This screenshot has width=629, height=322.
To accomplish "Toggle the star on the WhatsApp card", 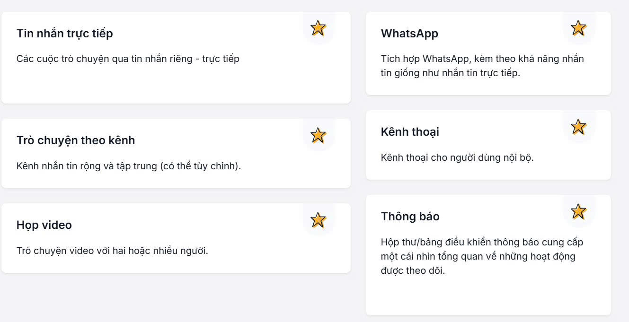I will [578, 28].
